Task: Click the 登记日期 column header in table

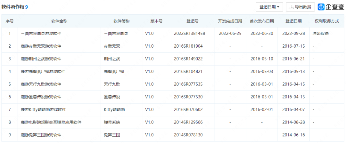Action: (x=293, y=21)
